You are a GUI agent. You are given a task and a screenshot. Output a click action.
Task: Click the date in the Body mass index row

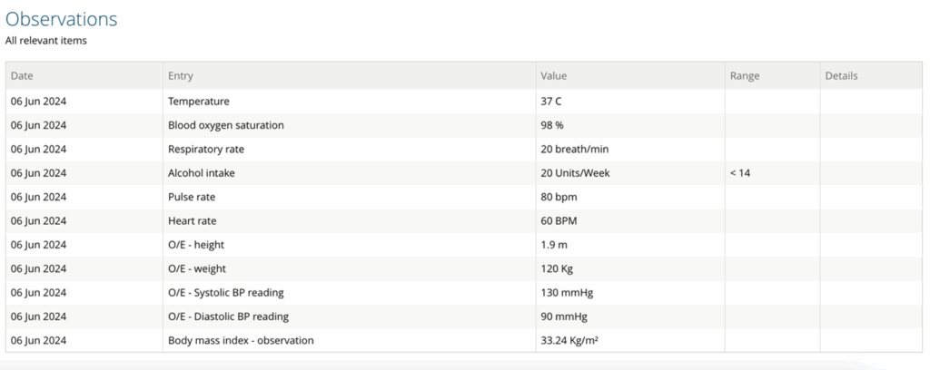pyautogui.click(x=38, y=340)
